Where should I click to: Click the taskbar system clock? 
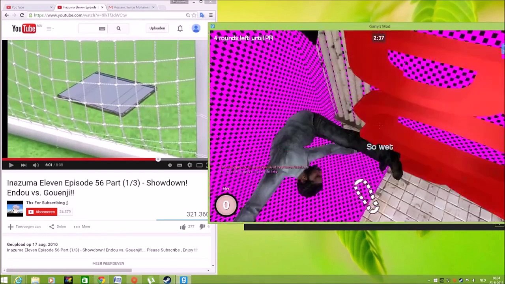[496, 280]
